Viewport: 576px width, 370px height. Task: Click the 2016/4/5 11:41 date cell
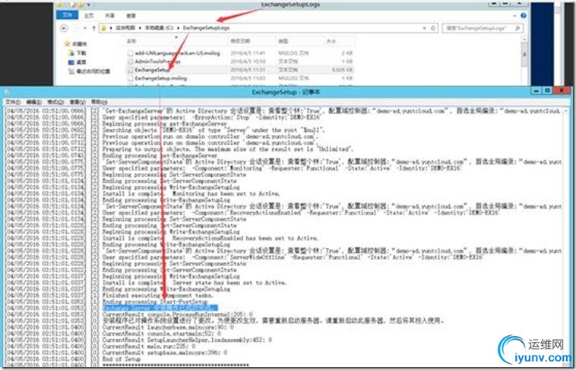(x=248, y=53)
